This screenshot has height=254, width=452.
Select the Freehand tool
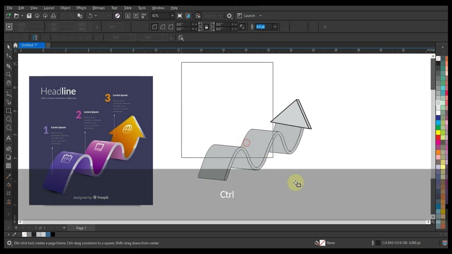8,93
